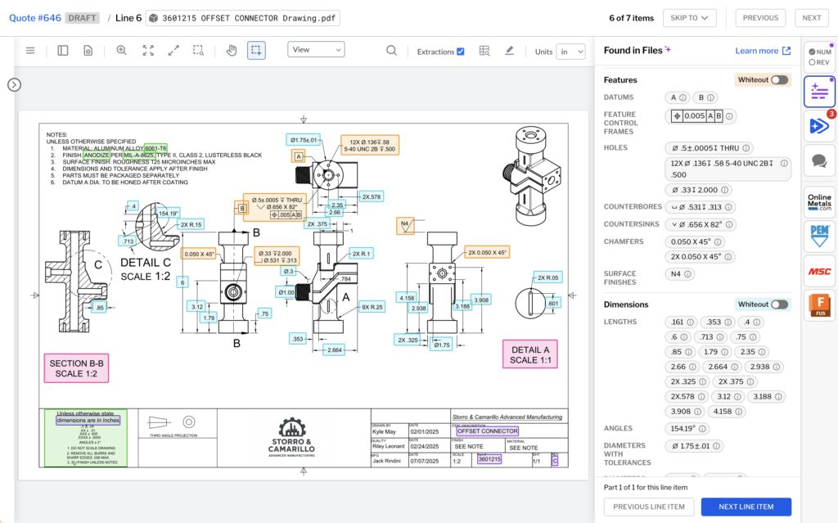Click PREVIOUS LINE ITEM button
This screenshot has height=523, width=838.
[x=649, y=507]
